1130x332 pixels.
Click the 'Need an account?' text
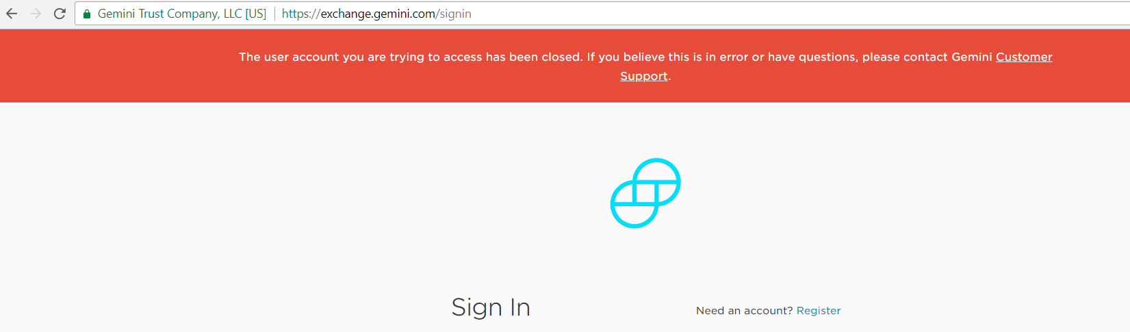tap(744, 310)
